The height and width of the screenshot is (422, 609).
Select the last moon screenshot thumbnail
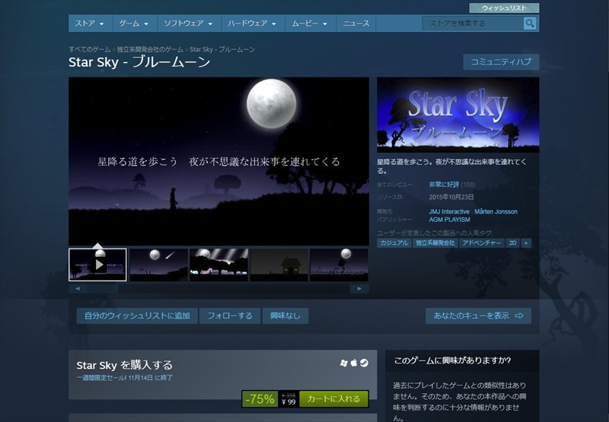339,265
